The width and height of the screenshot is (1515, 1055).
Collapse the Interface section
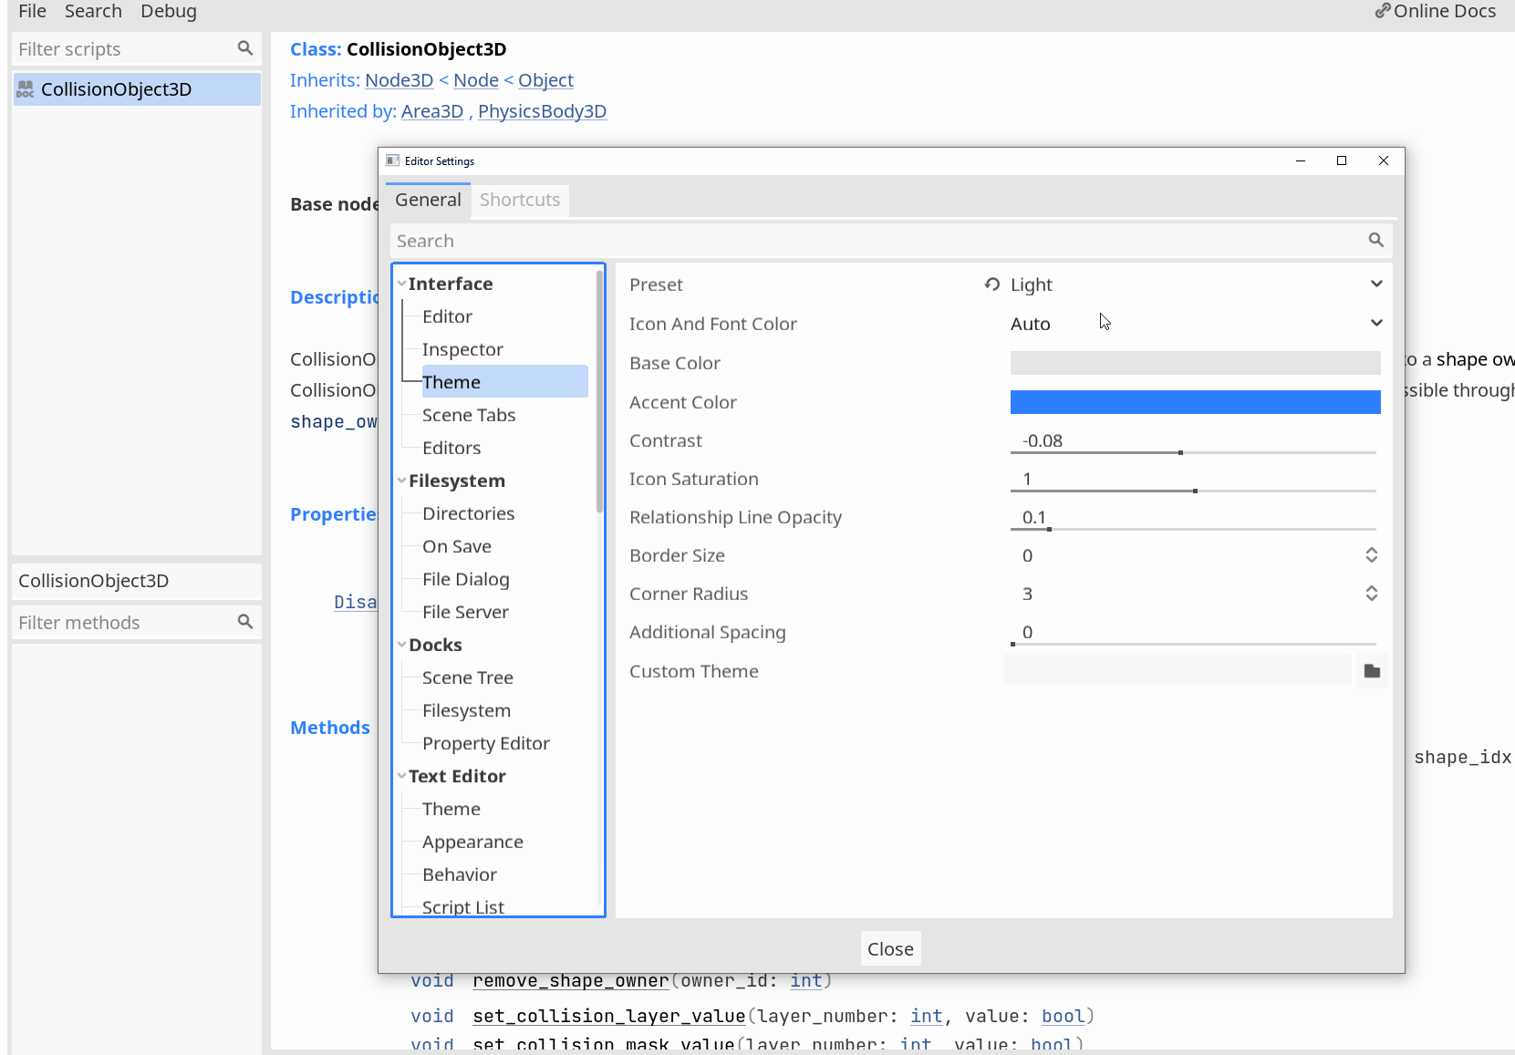402,283
